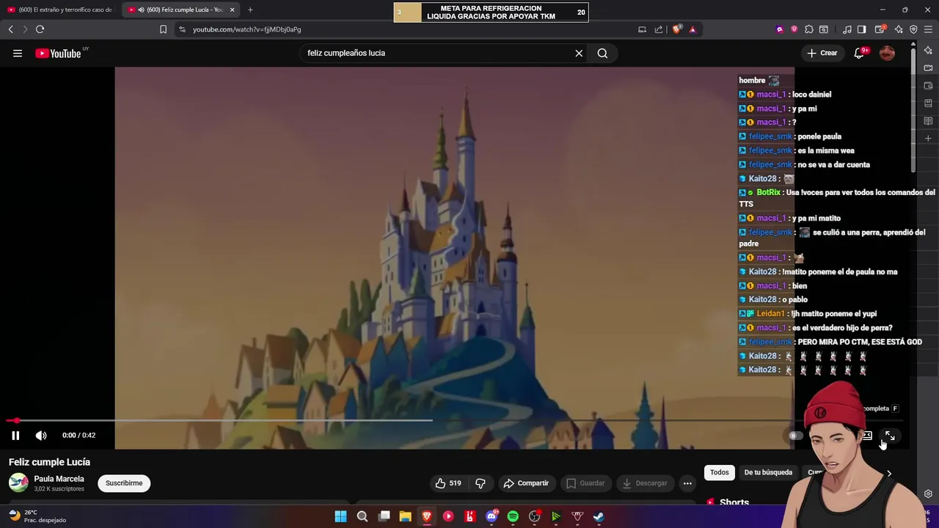The height and width of the screenshot is (528, 939).
Task: Subscribe with the Suscribirme button
Action: tap(124, 483)
